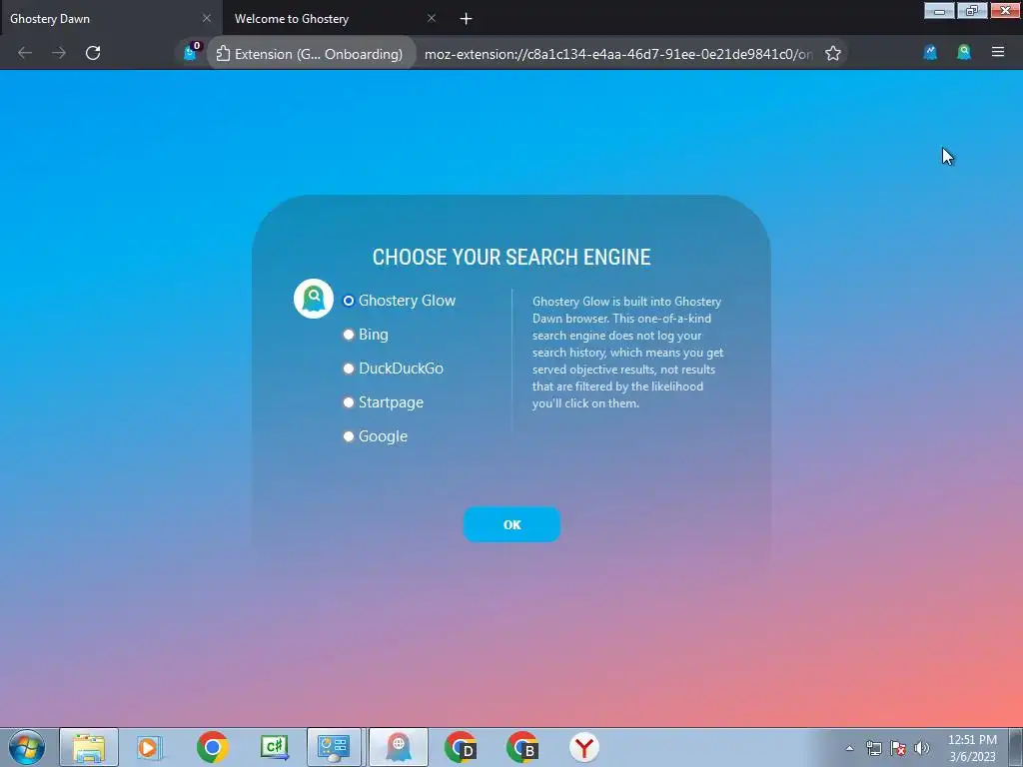Open the Ghostery insights toolbar icon
1023x767 pixels.
click(x=930, y=52)
